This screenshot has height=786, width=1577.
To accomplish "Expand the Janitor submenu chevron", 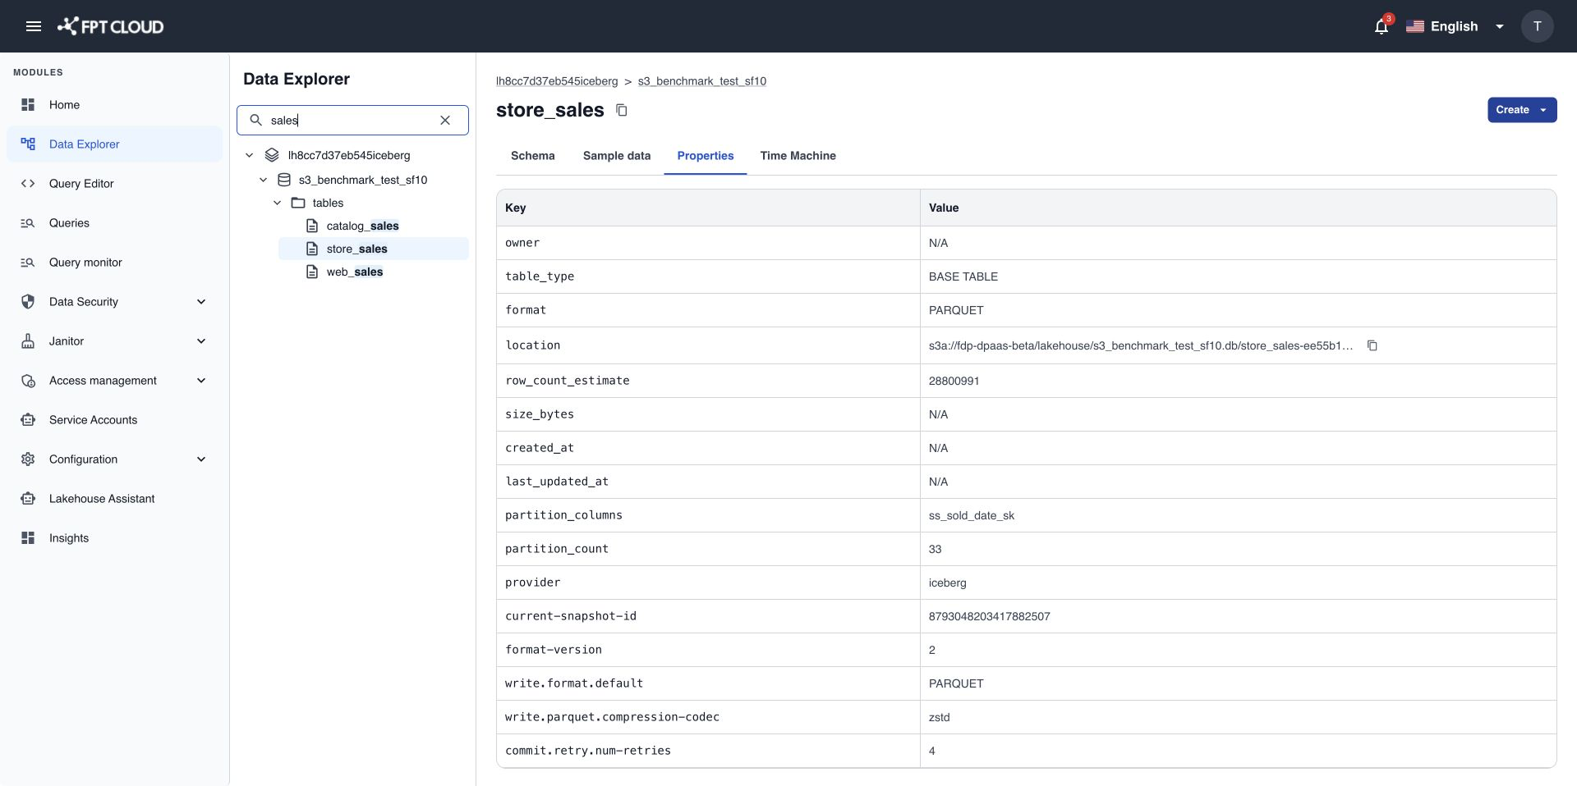I will coord(201,341).
